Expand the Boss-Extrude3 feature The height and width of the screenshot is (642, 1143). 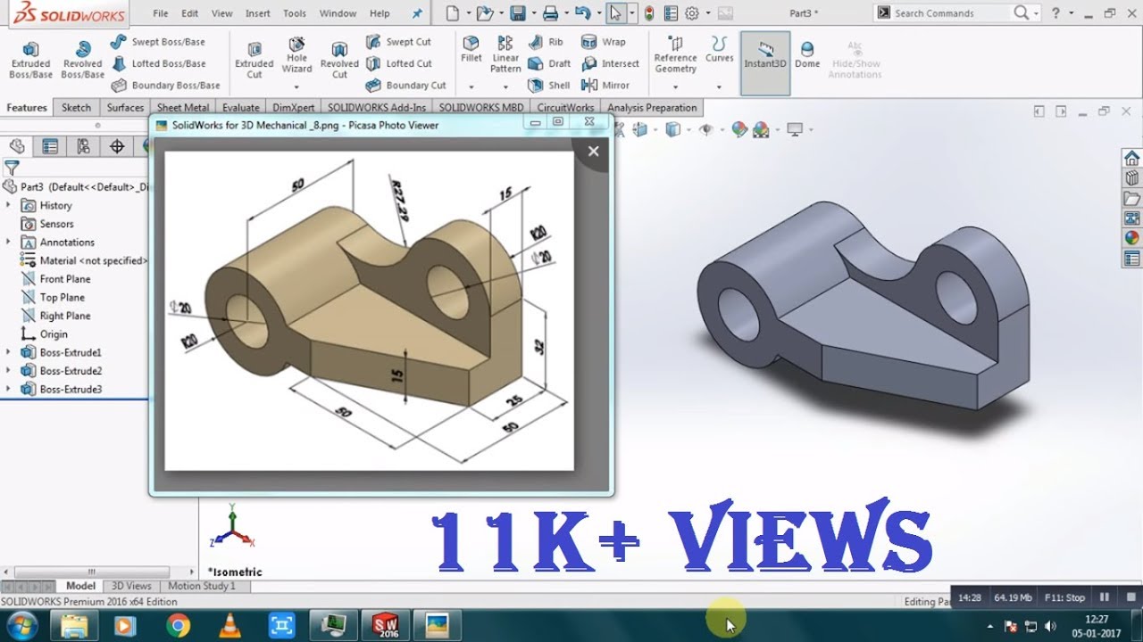coord(8,389)
